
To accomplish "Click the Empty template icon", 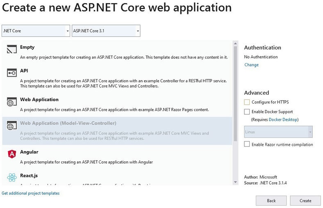I will coord(11,50).
